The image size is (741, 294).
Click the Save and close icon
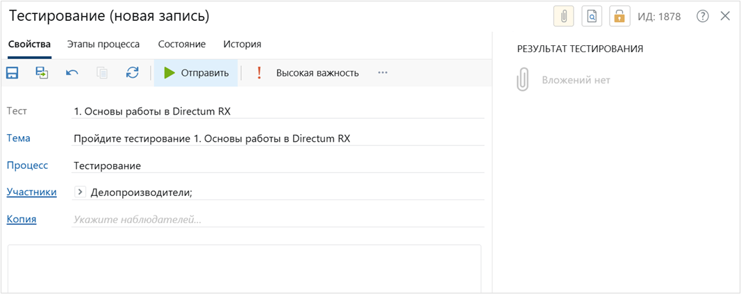(x=42, y=73)
